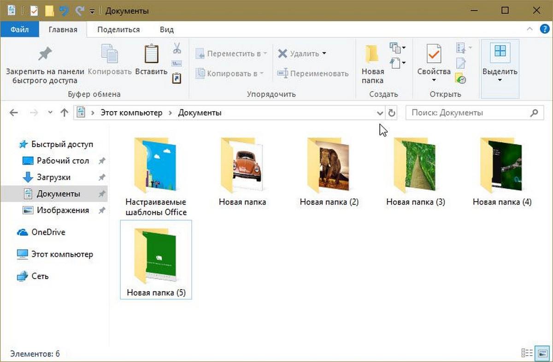The height and width of the screenshot is (362, 553).
Task: Expand the address bar history dropdown
Action: point(380,113)
